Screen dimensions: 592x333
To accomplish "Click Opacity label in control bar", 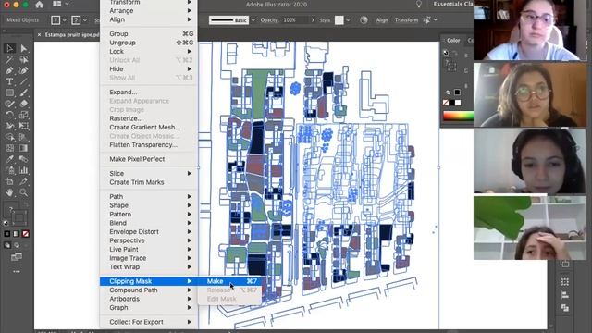I will point(269,20).
